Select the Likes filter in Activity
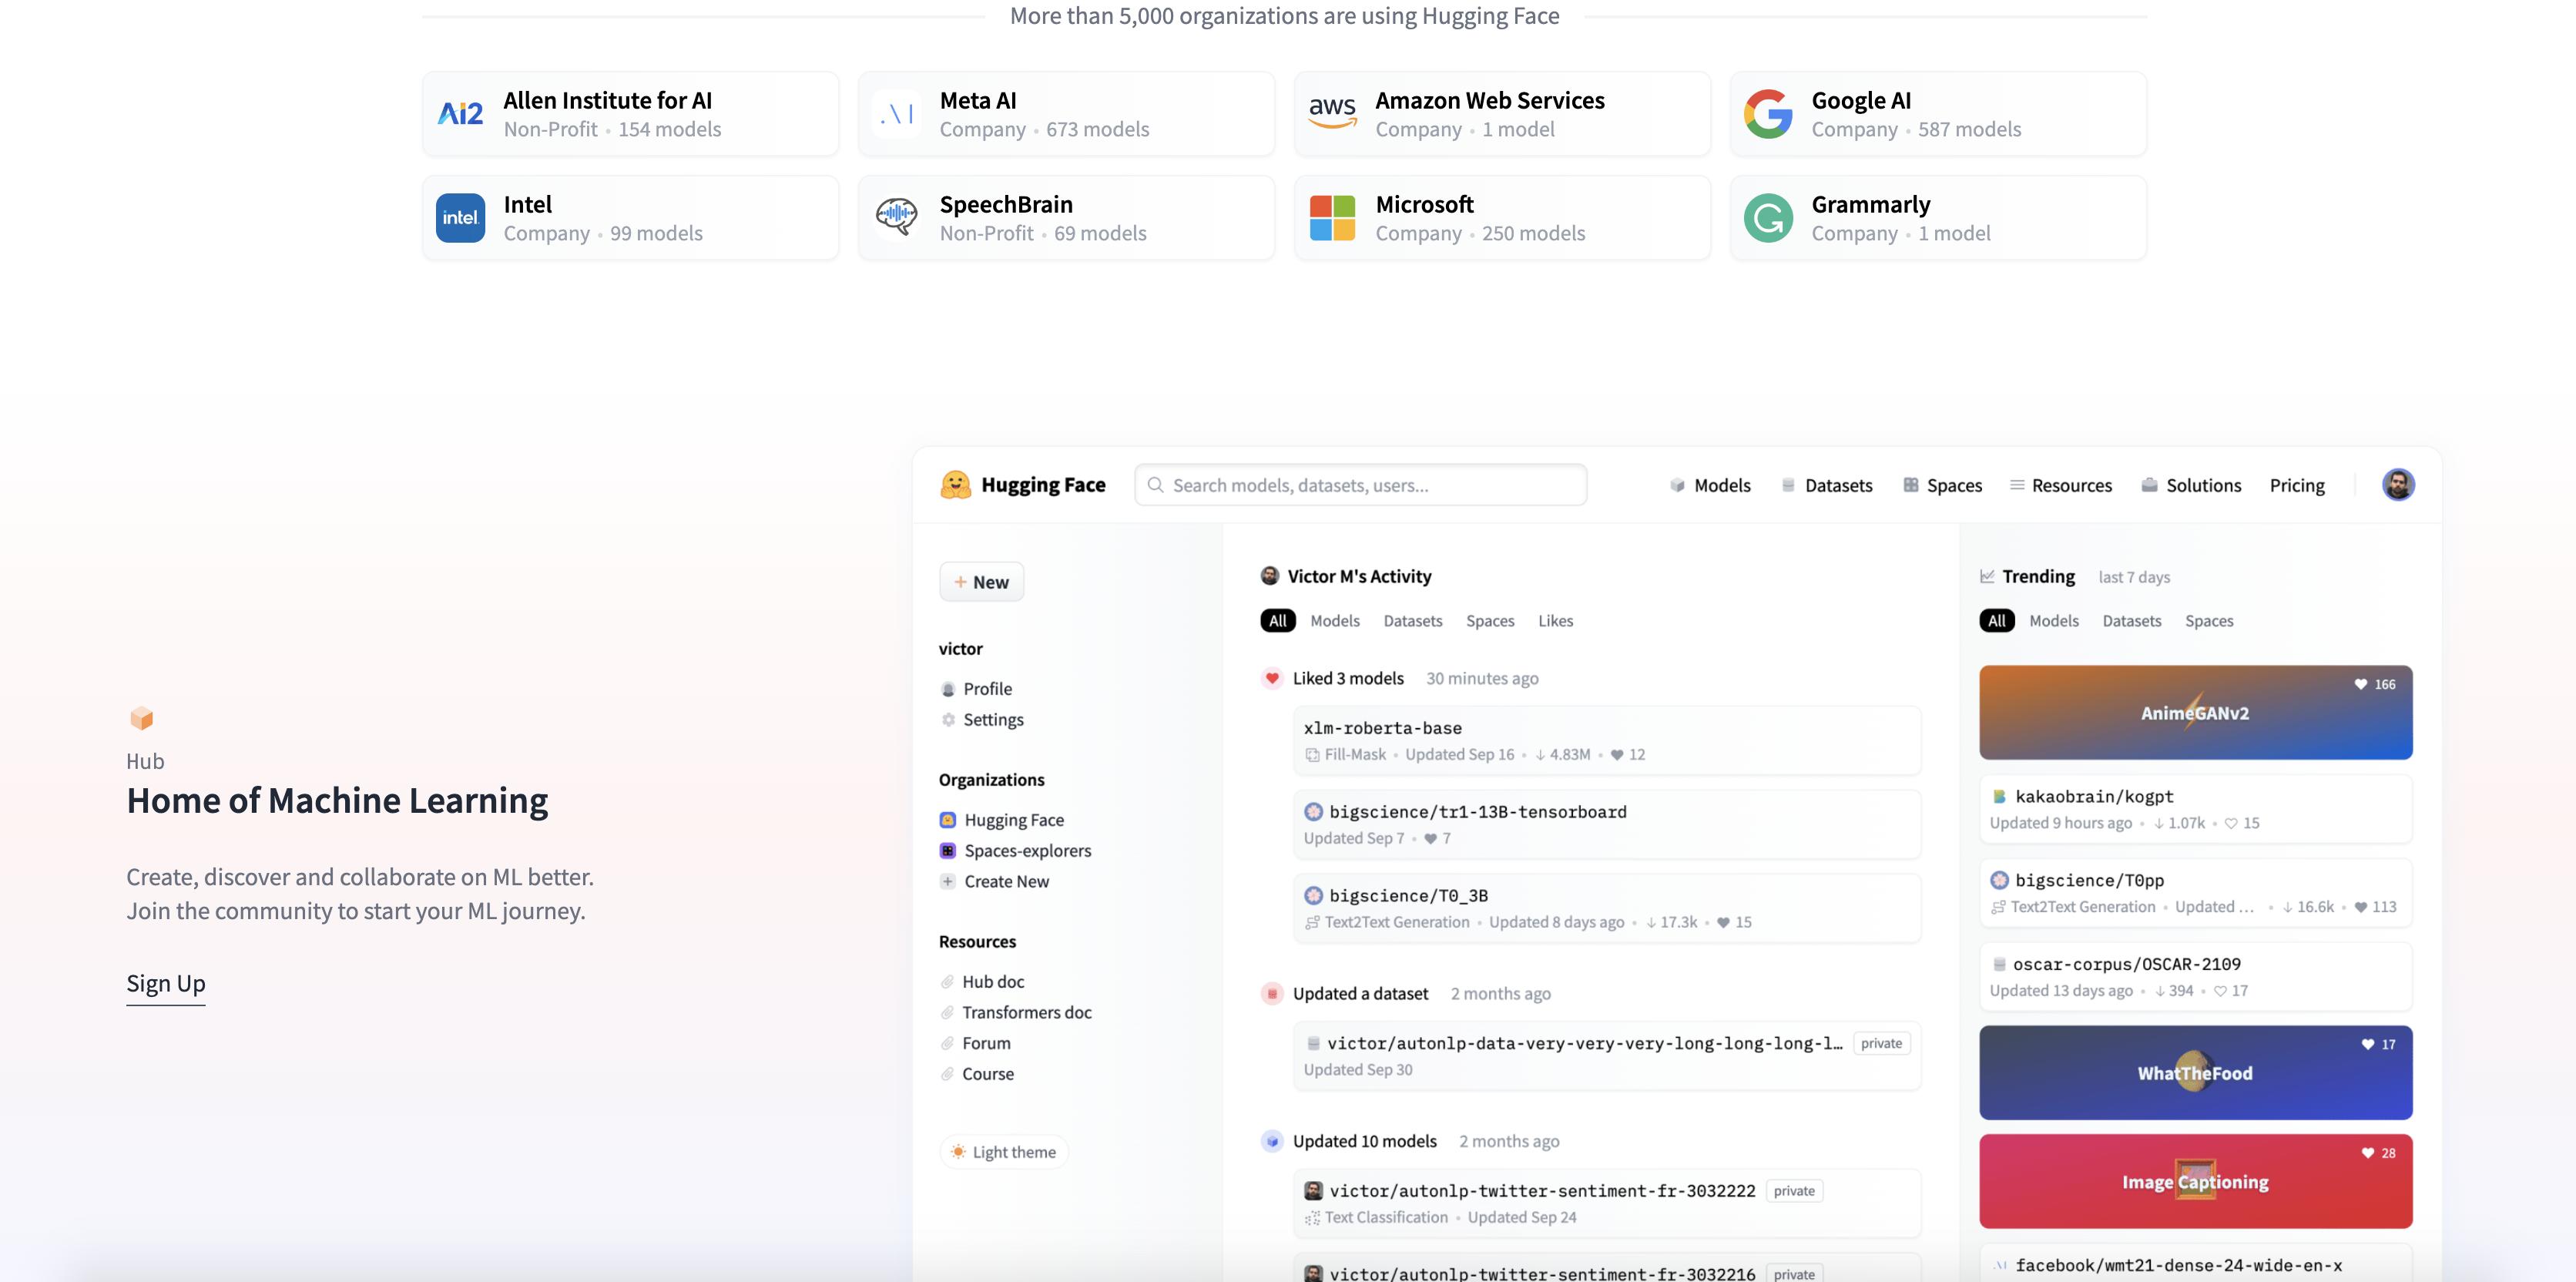The image size is (2576, 1282). pyautogui.click(x=1555, y=621)
